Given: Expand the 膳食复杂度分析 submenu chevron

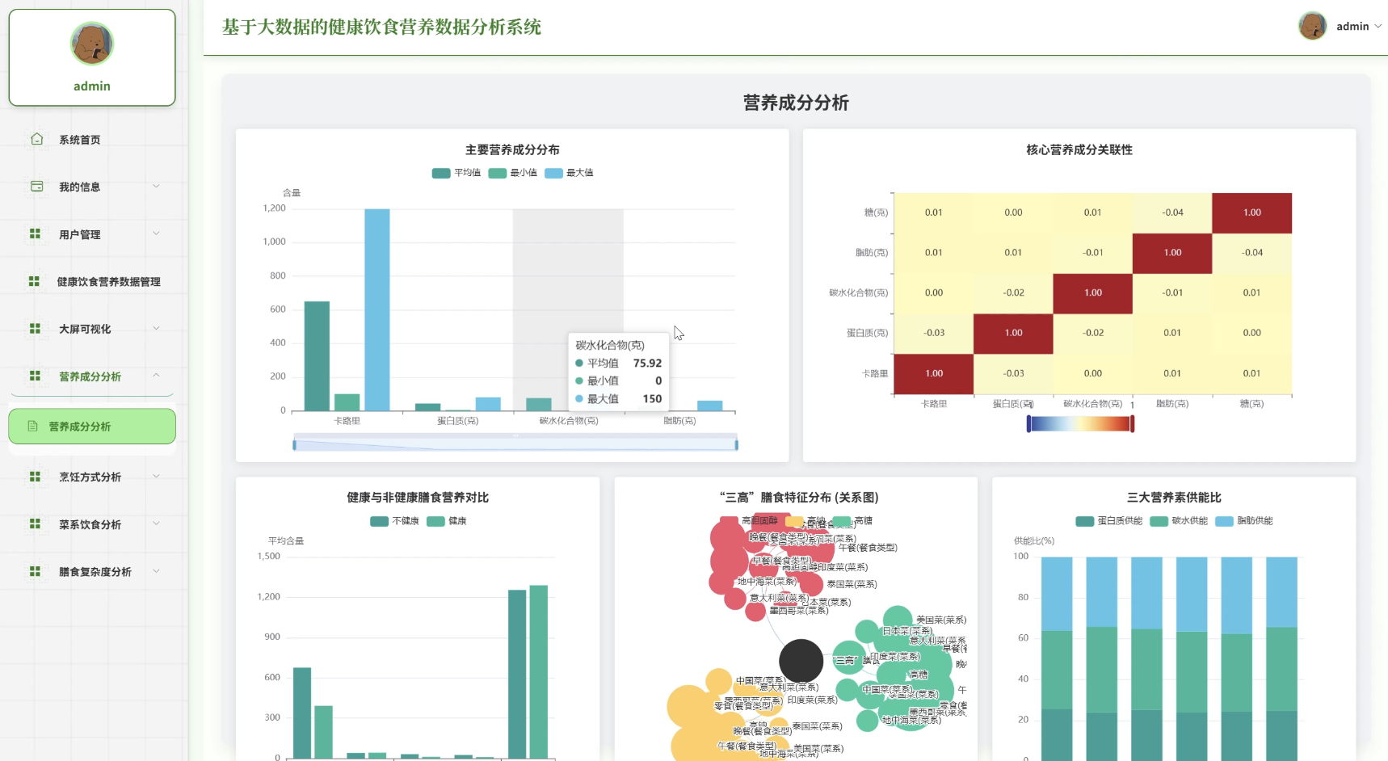Looking at the screenshot, I should click(156, 571).
